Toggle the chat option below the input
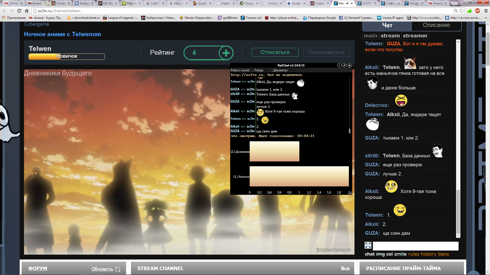Screen dimensions: 490x275 tap(370, 254)
